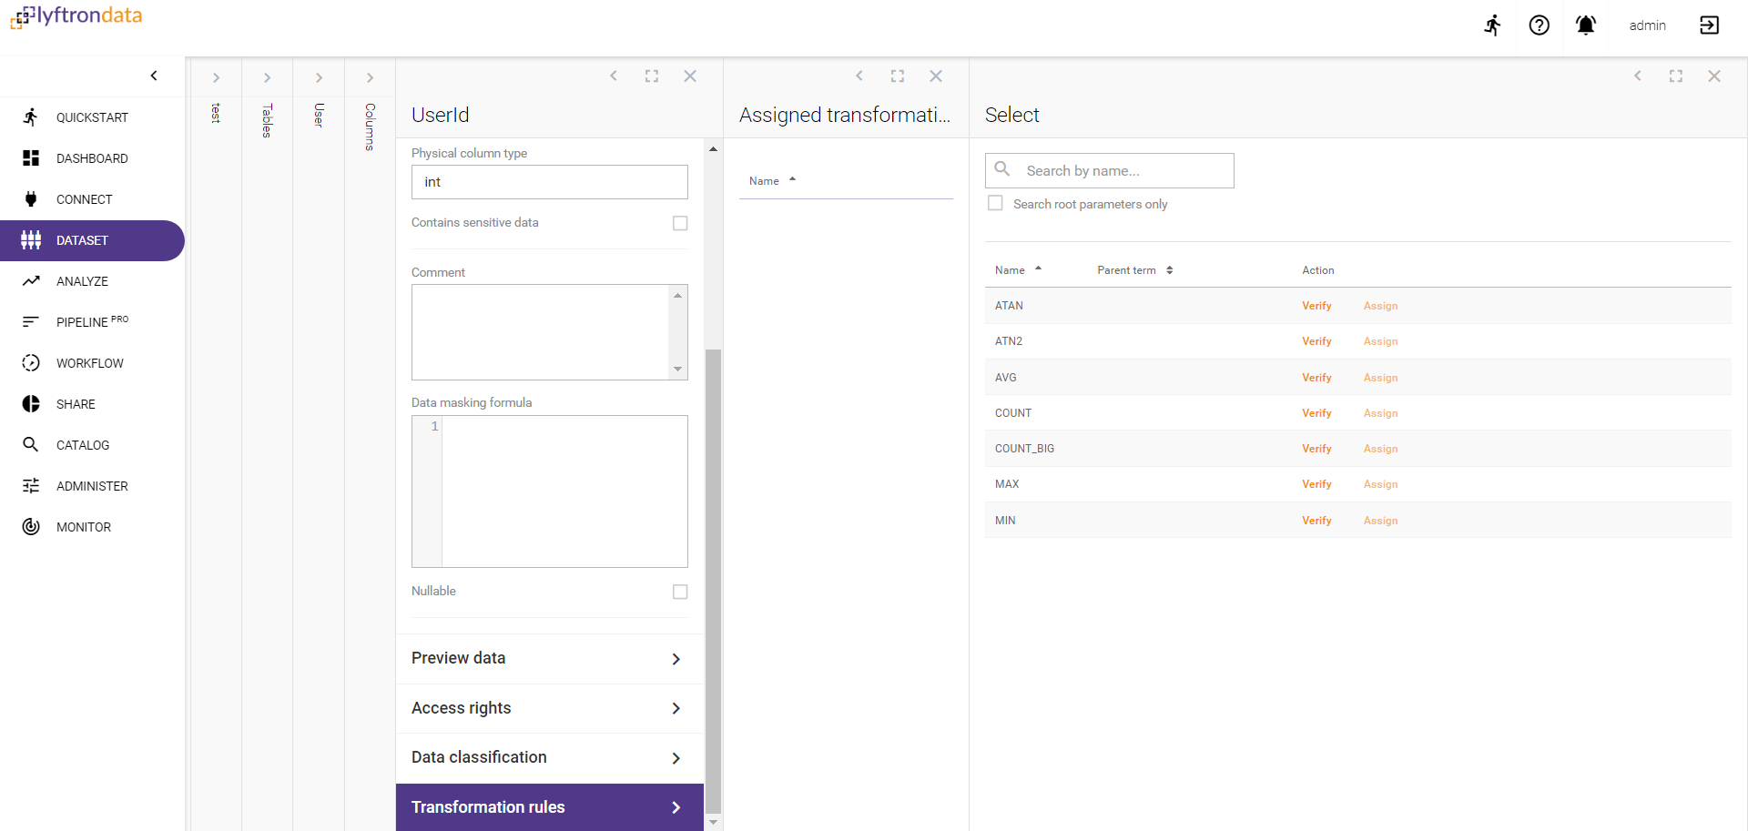
Task: Assign the MIN transformation
Action: (x=1380, y=521)
